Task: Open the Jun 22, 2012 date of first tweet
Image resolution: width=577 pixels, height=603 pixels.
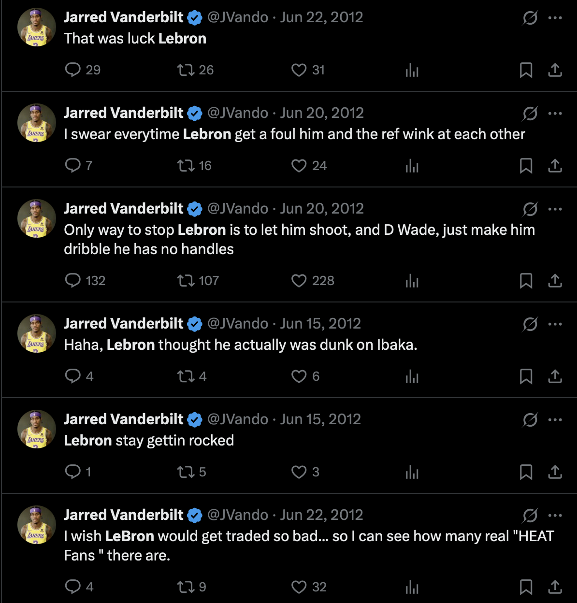Action: [x=321, y=17]
